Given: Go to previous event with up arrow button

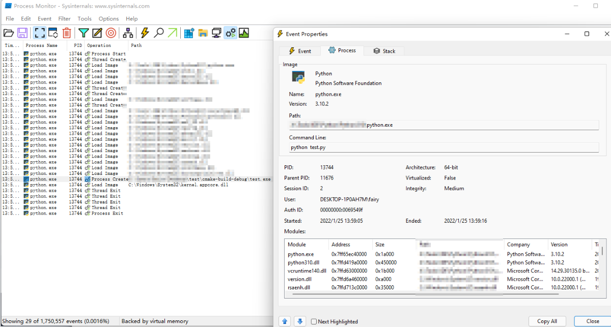Looking at the screenshot, I should pyautogui.click(x=285, y=321).
